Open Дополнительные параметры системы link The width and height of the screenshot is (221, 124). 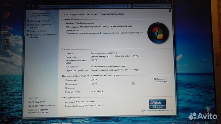[44, 36]
